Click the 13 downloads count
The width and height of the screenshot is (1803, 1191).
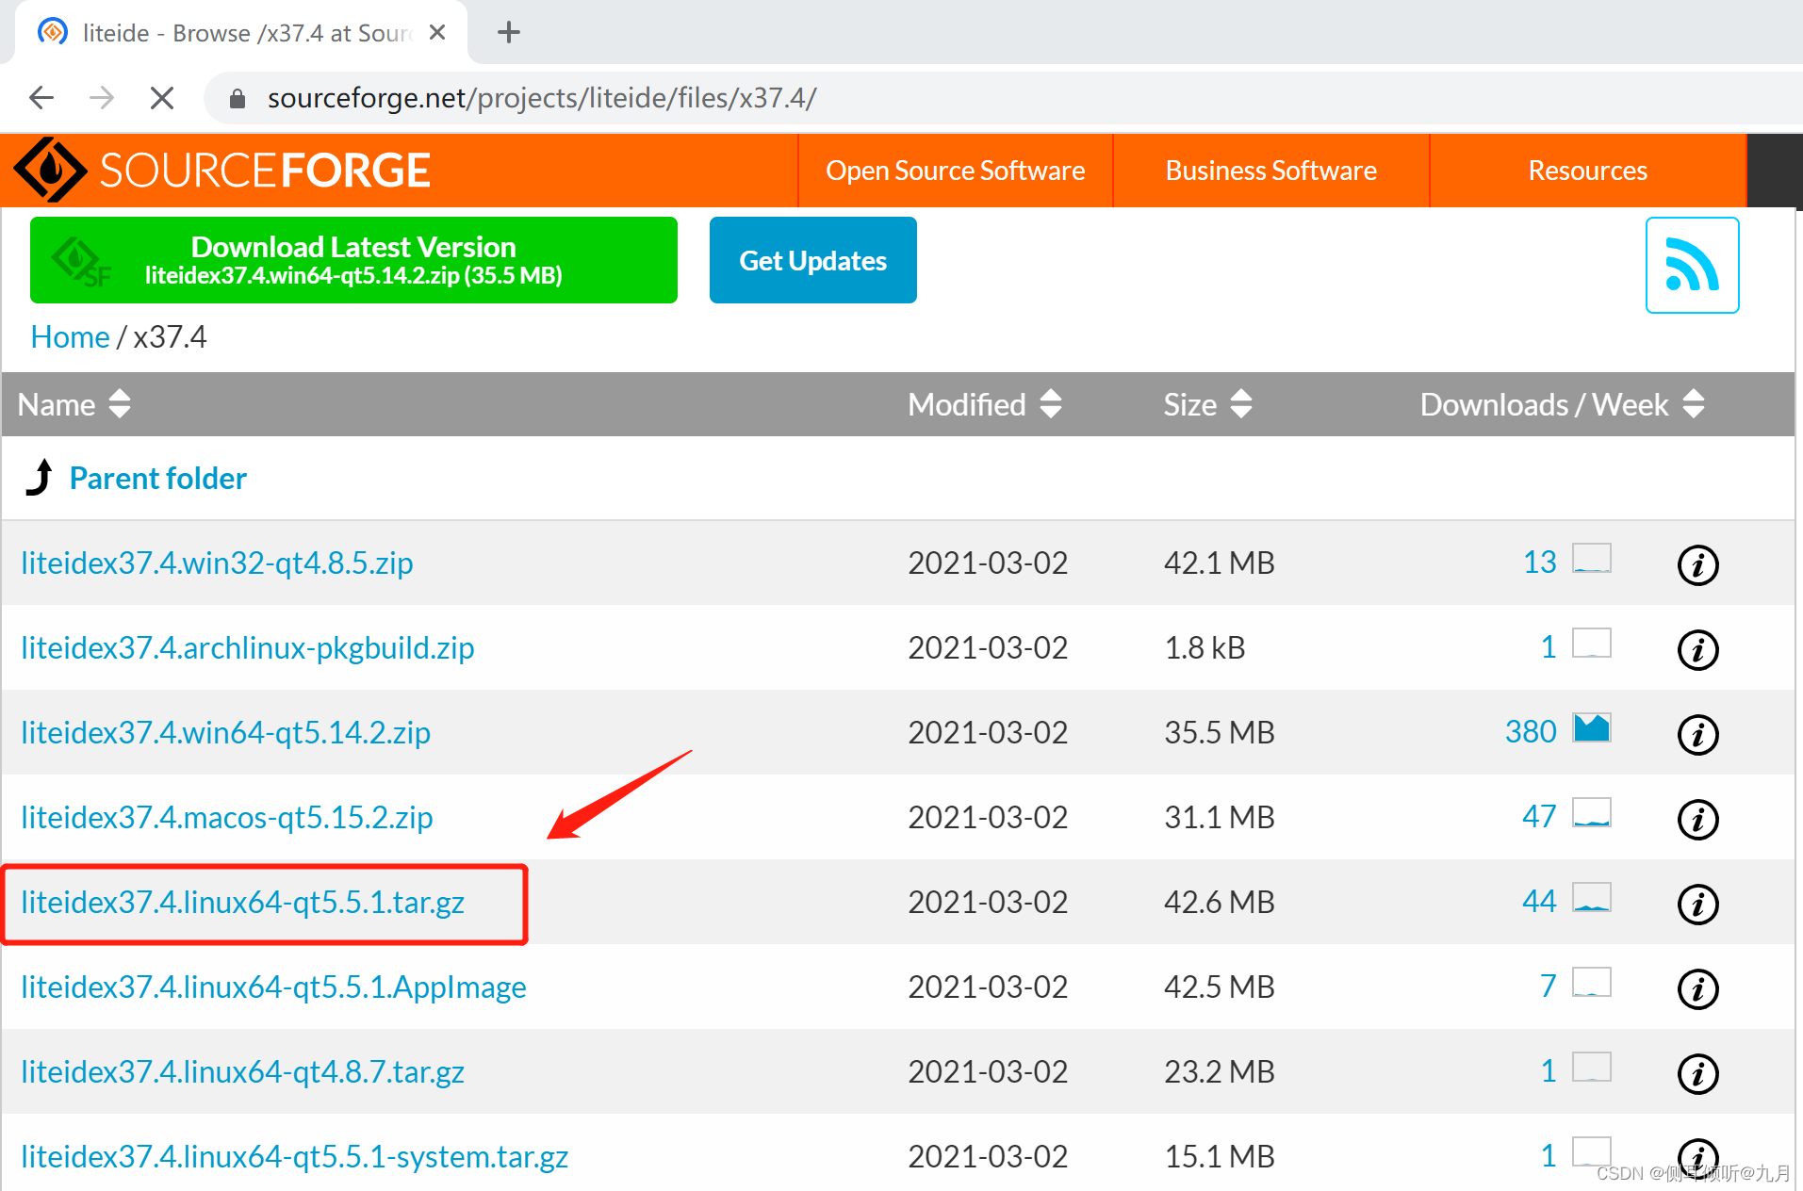tap(1540, 563)
